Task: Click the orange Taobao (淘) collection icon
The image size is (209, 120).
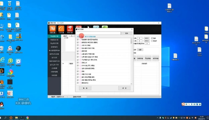Action: [x=52, y=29]
